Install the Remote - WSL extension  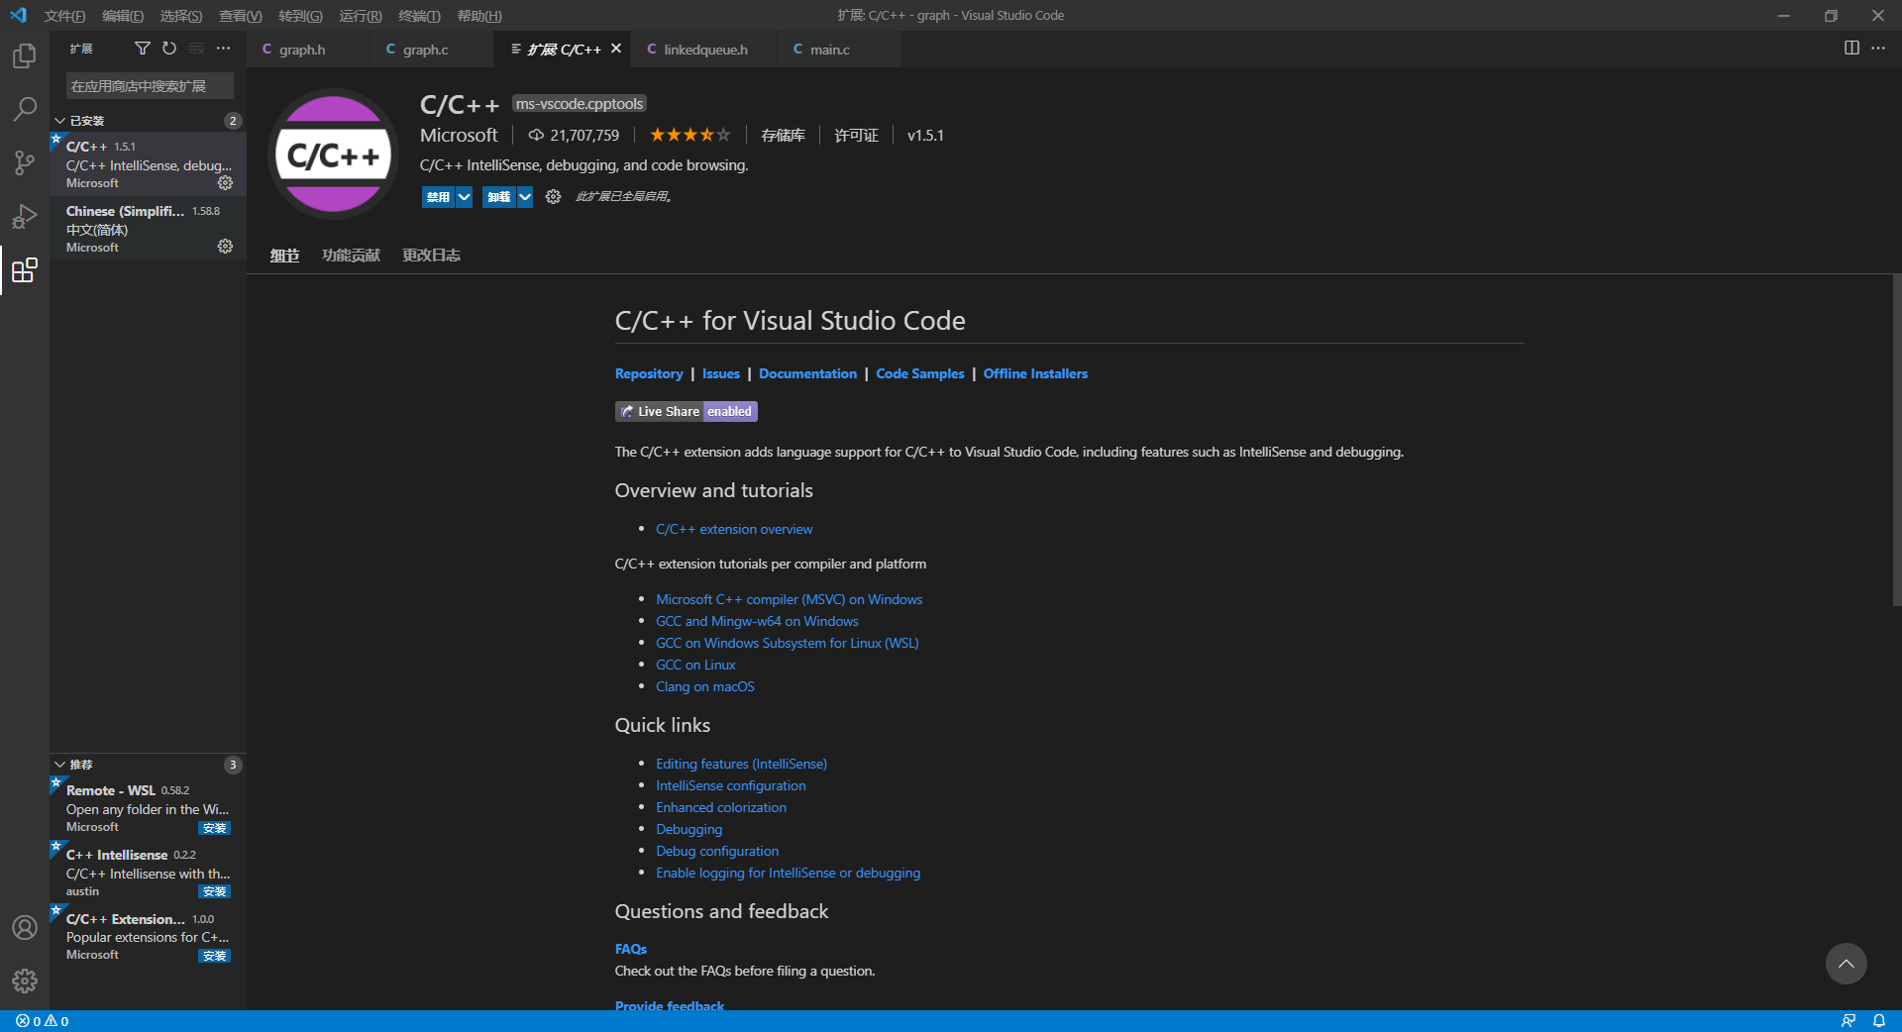click(x=214, y=828)
